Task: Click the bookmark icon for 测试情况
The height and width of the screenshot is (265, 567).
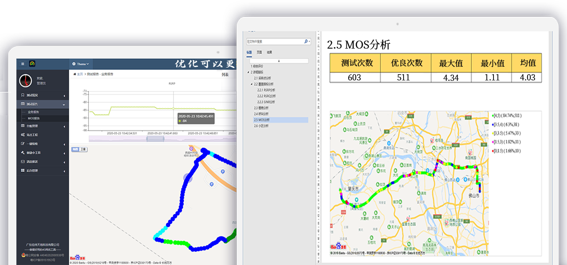Action: (x=23, y=95)
